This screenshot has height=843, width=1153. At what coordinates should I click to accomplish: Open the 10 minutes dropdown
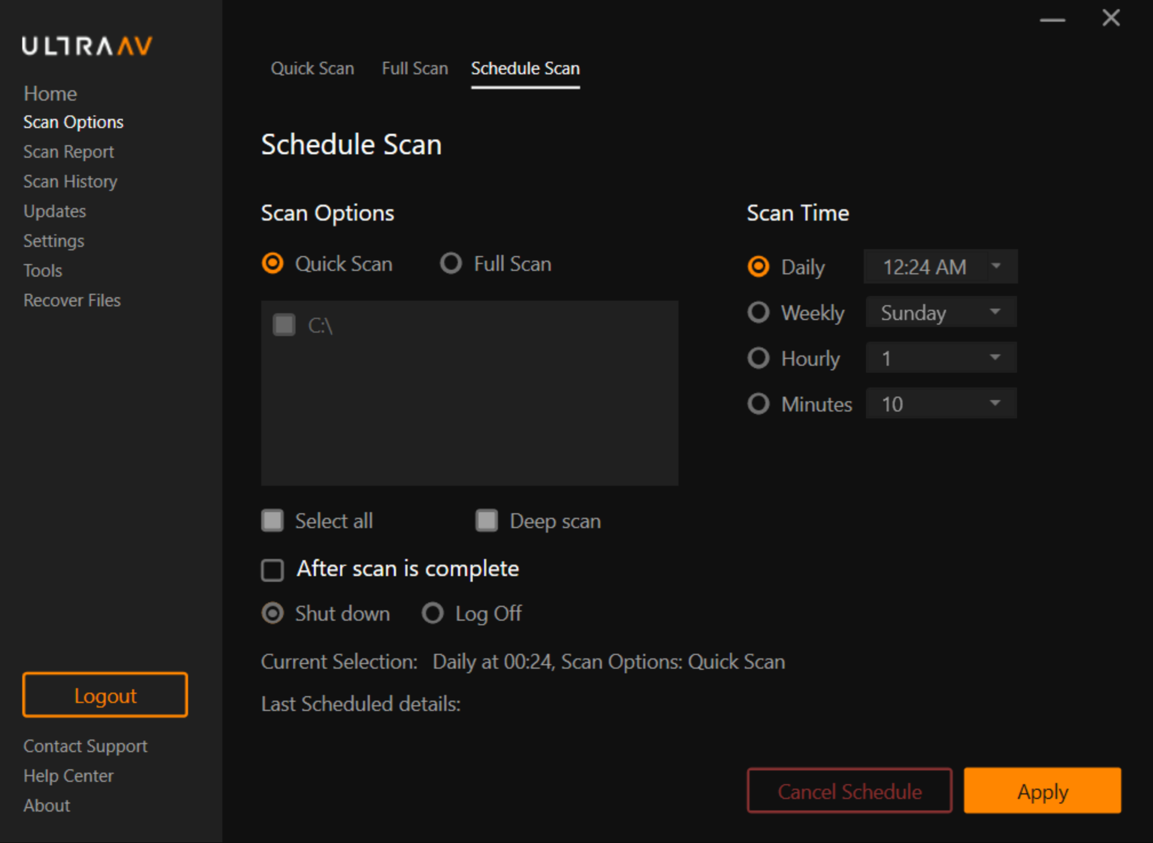(940, 403)
